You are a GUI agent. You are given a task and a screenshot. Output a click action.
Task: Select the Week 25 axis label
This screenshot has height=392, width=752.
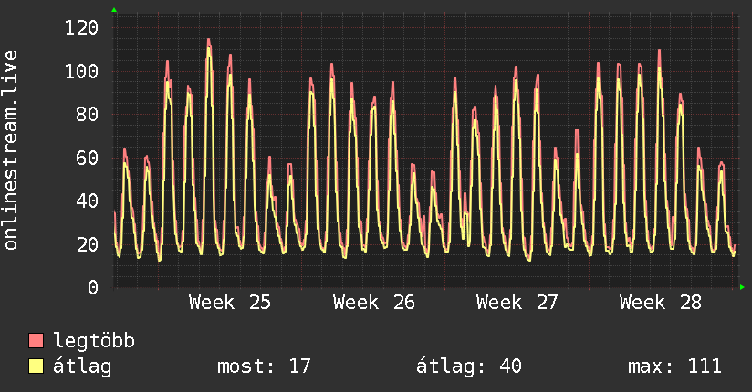click(230, 303)
